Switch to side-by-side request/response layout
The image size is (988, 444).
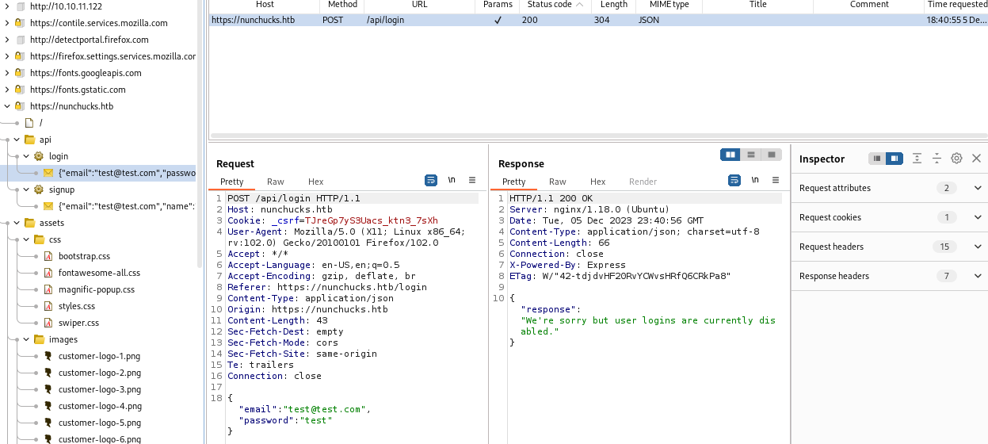coord(730,155)
